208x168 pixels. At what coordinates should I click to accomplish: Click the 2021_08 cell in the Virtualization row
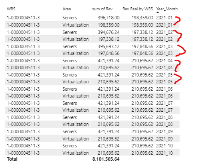click(164, 124)
